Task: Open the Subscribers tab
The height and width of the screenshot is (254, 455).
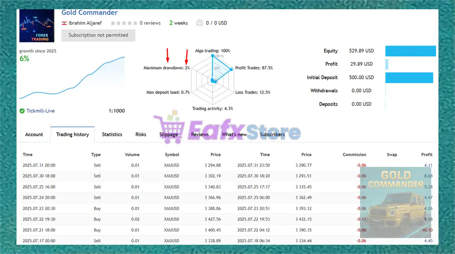Action: pyautogui.click(x=272, y=134)
